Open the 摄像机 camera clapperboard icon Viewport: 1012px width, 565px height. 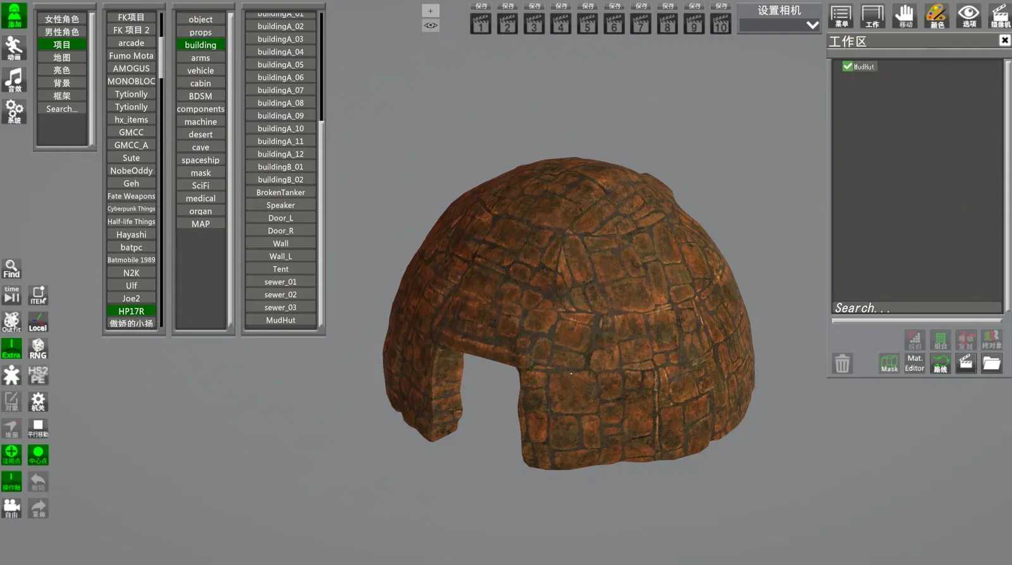click(1000, 16)
